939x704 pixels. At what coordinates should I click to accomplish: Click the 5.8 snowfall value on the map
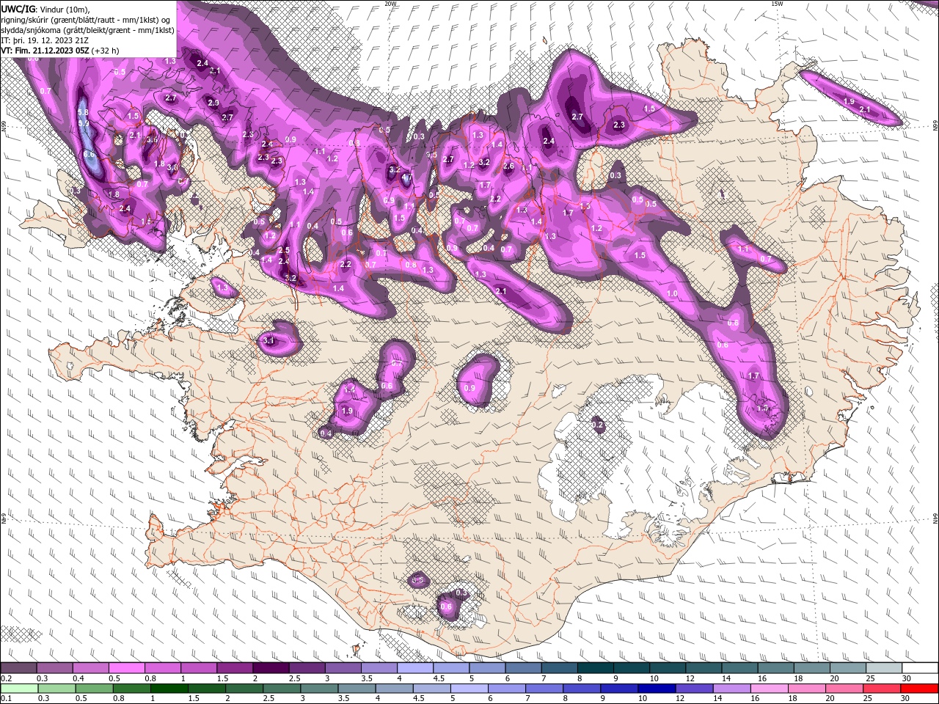coord(83,112)
